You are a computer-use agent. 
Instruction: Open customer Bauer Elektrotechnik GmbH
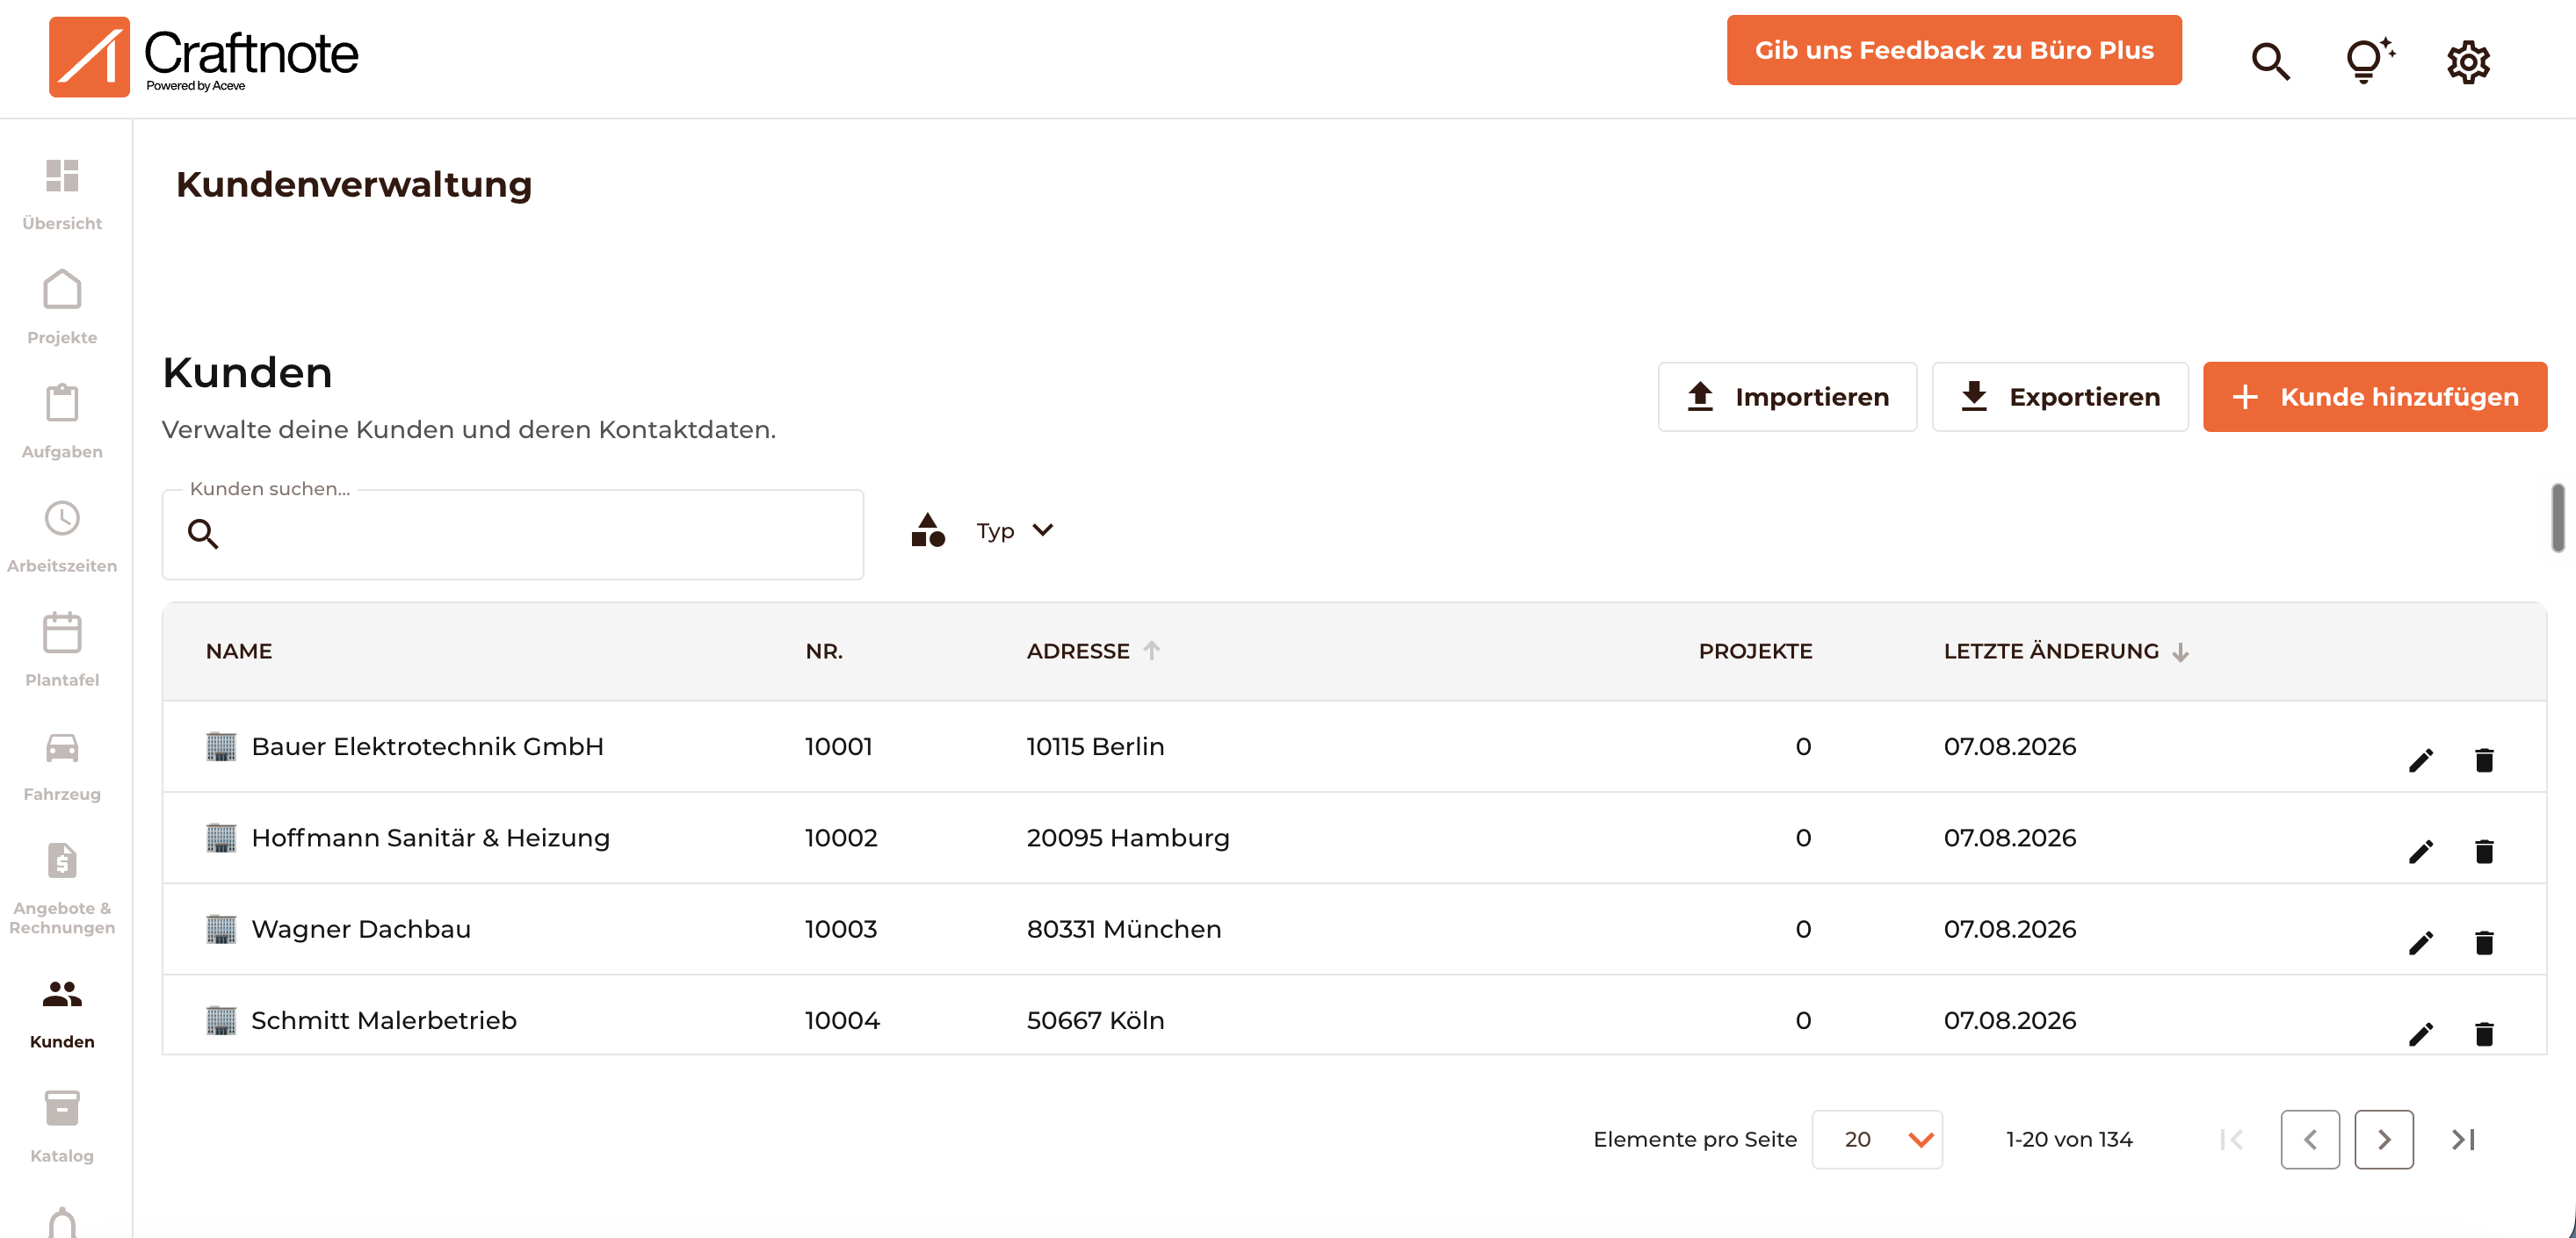pos(428,746)
